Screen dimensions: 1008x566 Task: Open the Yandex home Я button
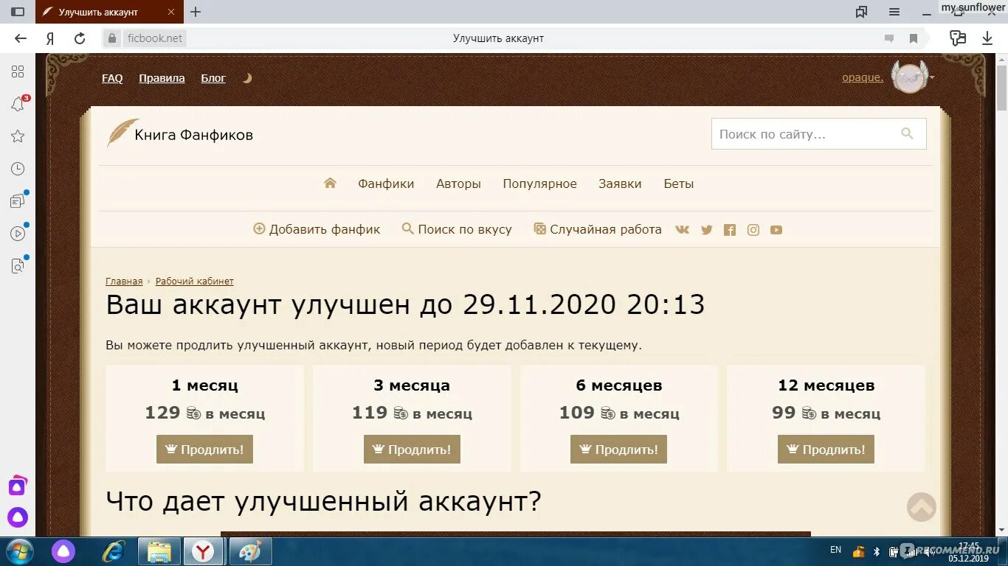(x=50, y=38)
